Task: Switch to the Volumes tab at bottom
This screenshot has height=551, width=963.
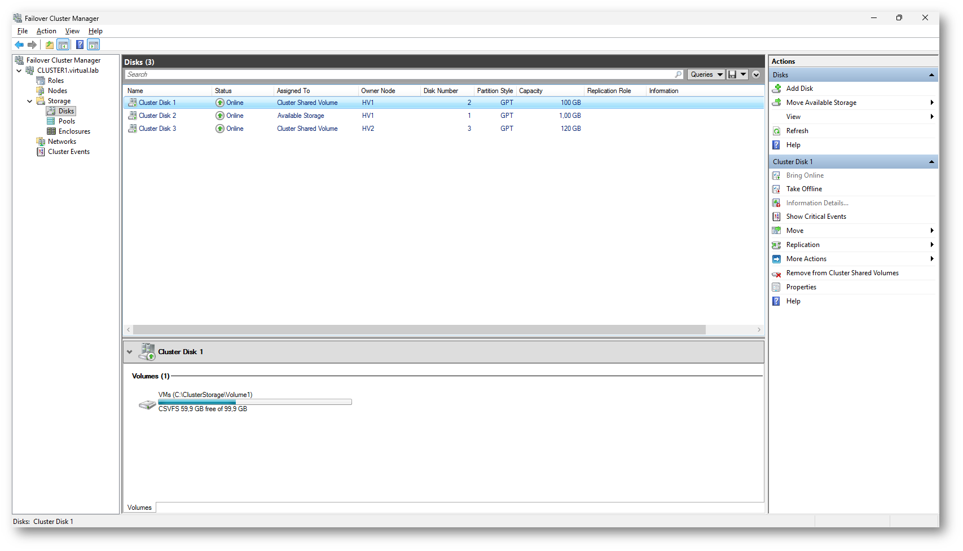Action: coord(139,508)
